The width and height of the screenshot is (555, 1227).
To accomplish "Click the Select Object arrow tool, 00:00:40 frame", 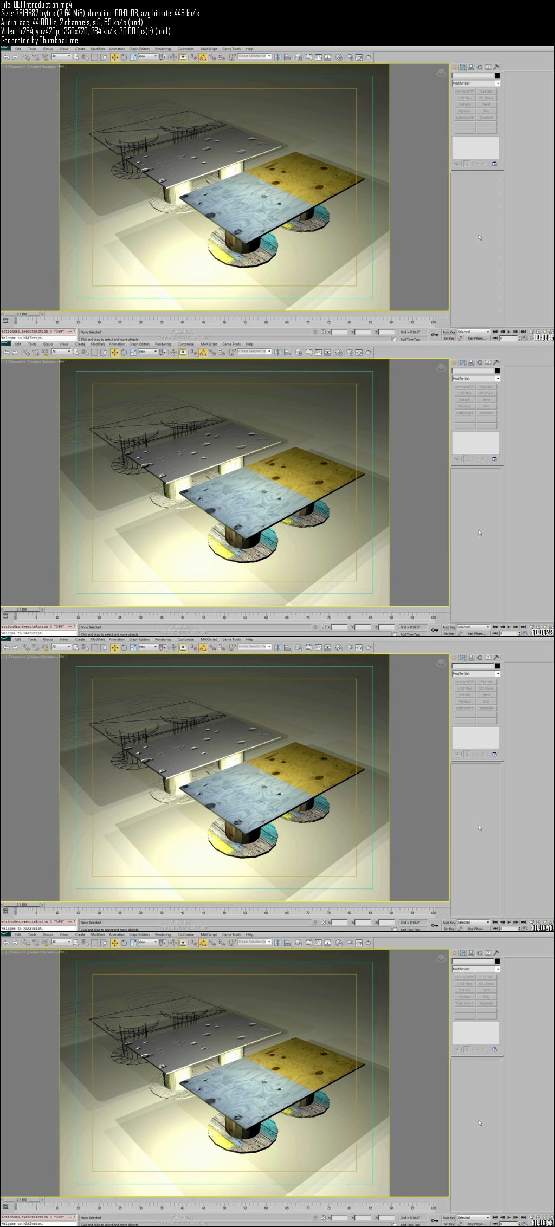I will 76,647.
